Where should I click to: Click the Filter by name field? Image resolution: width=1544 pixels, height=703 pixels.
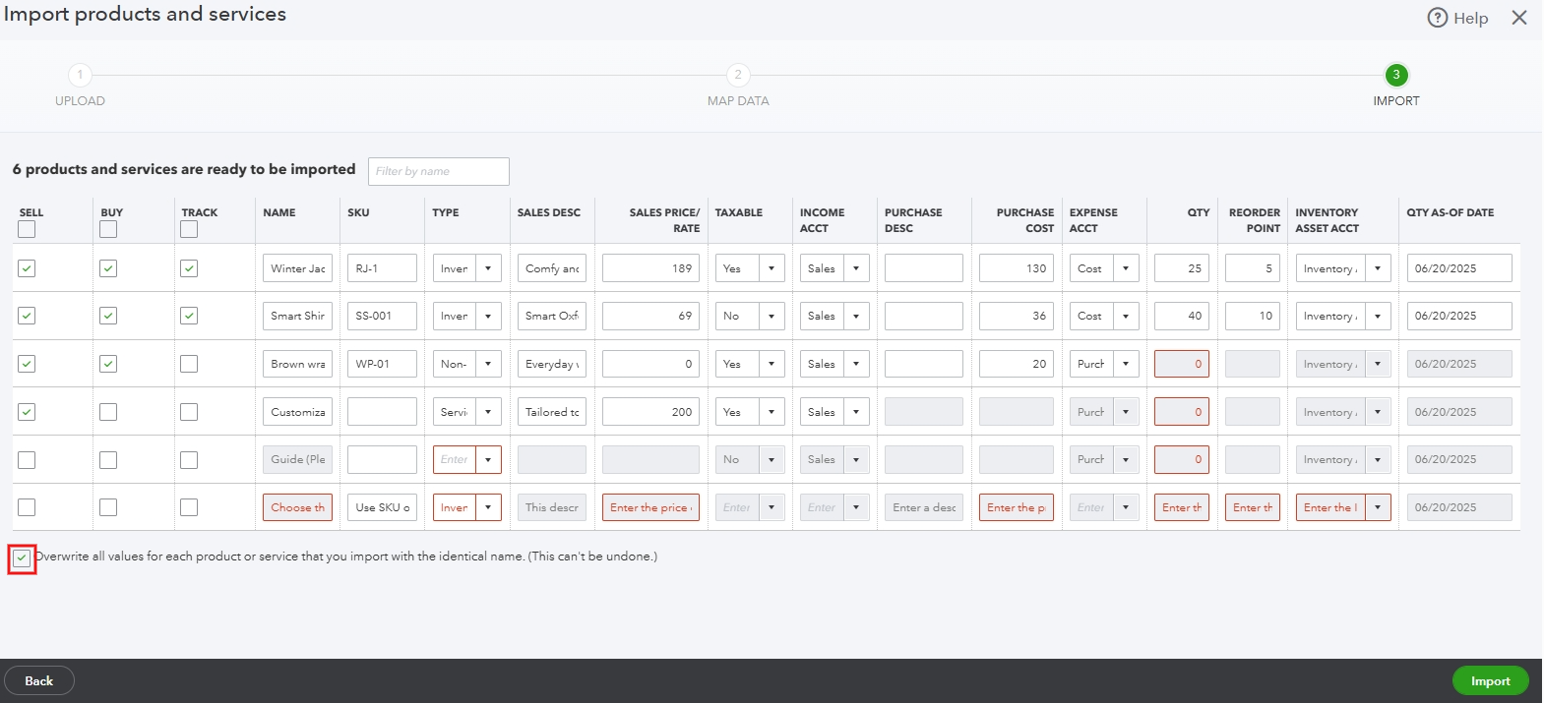(x=439, y=171)
